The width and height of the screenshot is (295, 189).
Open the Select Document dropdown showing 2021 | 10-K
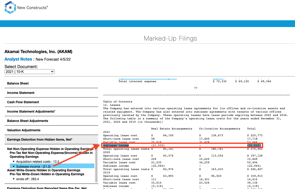[30, 71]
